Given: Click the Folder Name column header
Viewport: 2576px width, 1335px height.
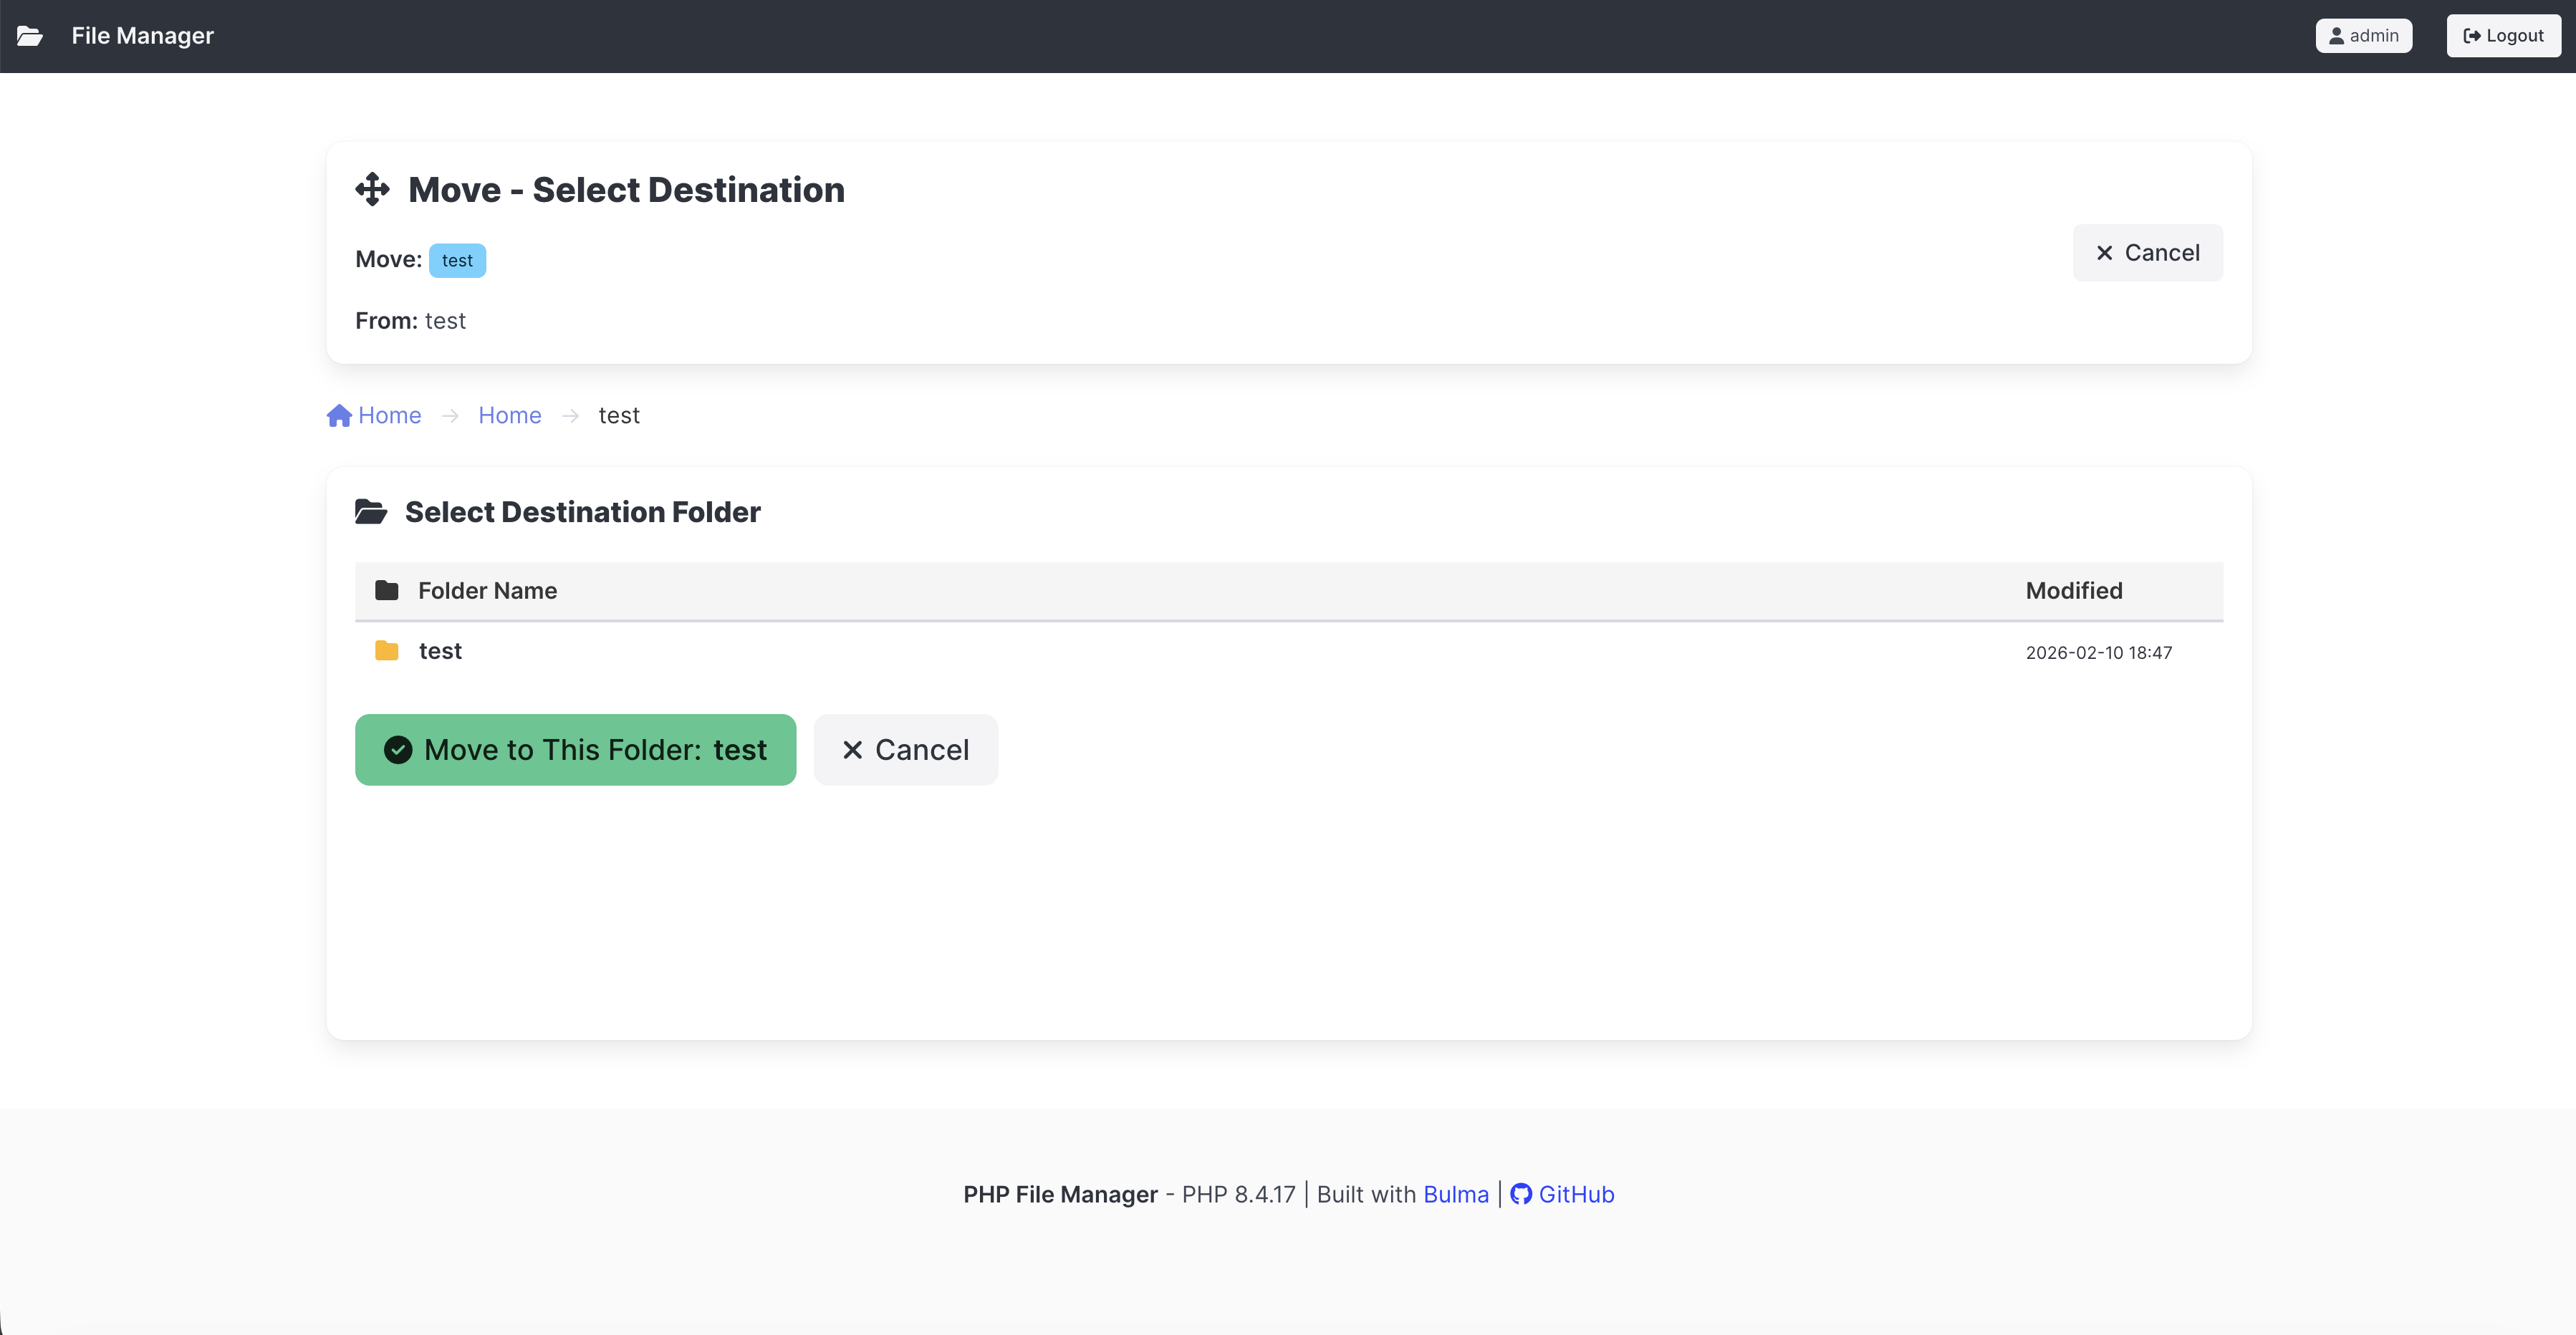Looking at the screenshot, I should [x=487, y=591].
